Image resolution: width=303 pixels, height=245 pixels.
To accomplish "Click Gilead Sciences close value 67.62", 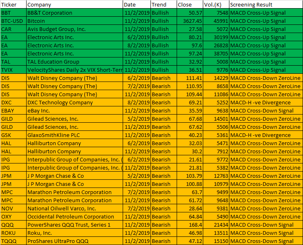I will (x=190, y=127).
